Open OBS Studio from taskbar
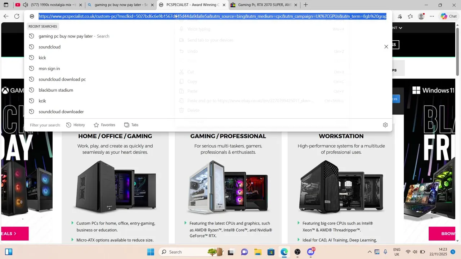This screenshot has height=259, width=461. (x=297, y=252)
